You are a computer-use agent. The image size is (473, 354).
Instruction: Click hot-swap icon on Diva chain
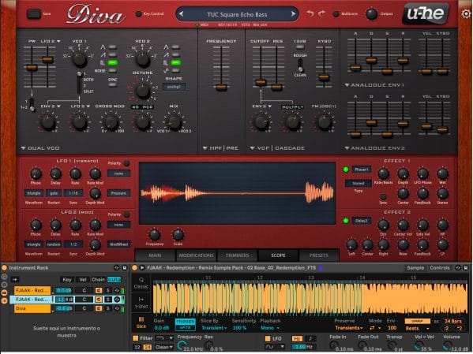point(117,308)
